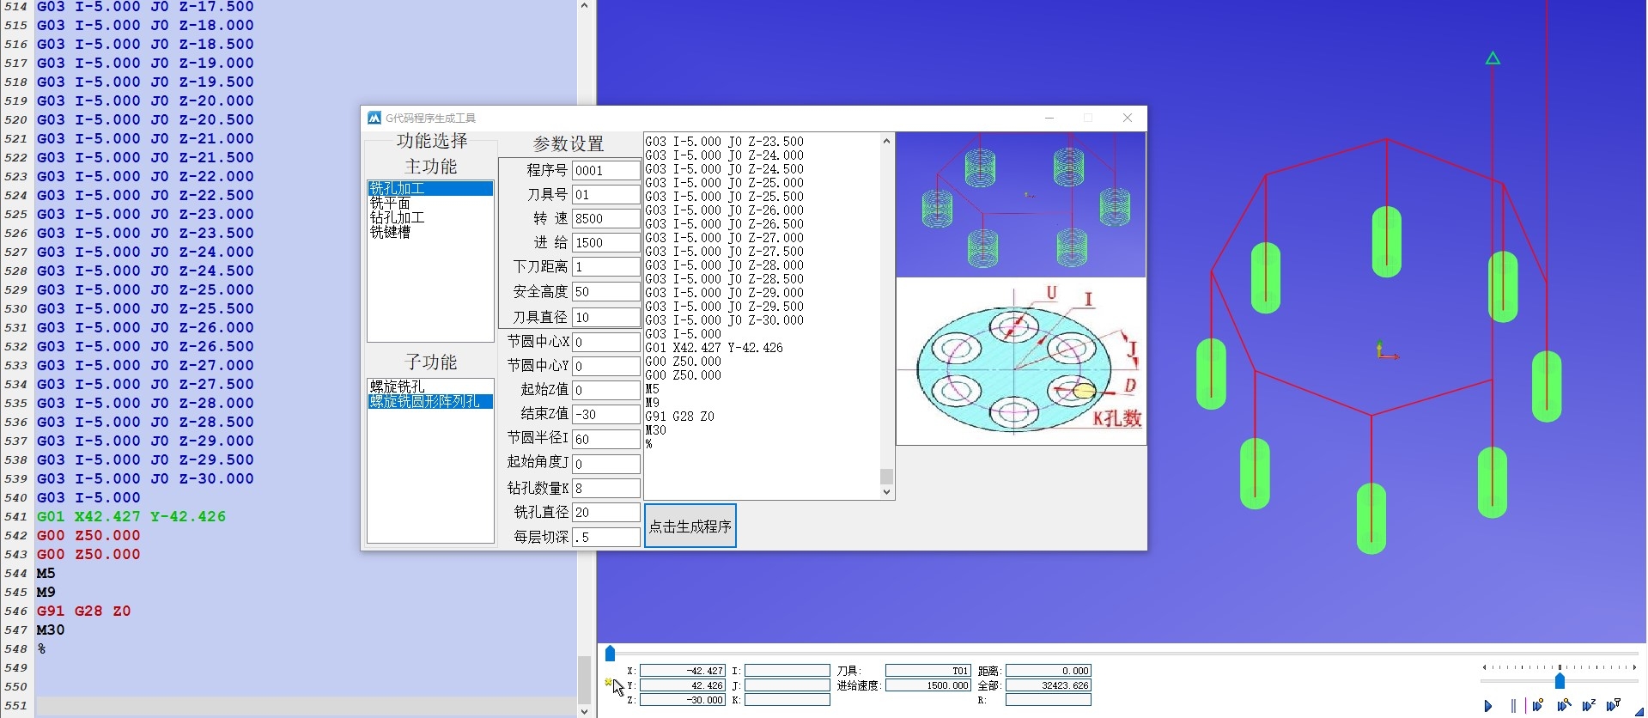Select 钻孔加工 in main function list
Screen dimensions: 1648x718
(x=397, y=218)
